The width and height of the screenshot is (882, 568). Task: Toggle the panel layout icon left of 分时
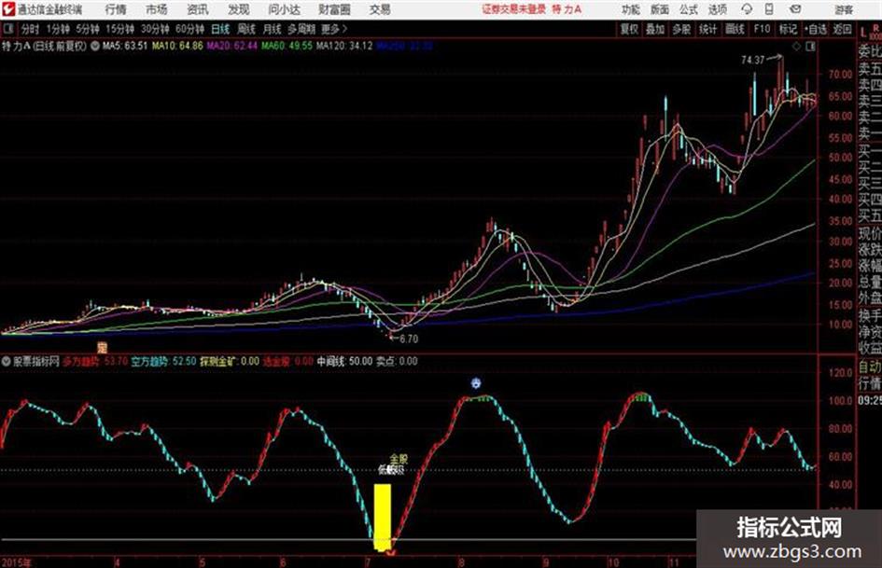[x=7, y=29]
